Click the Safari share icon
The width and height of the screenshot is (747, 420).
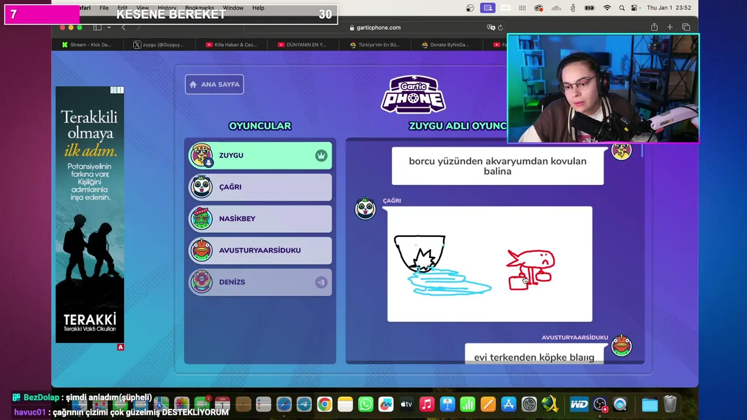coord(654,27)
